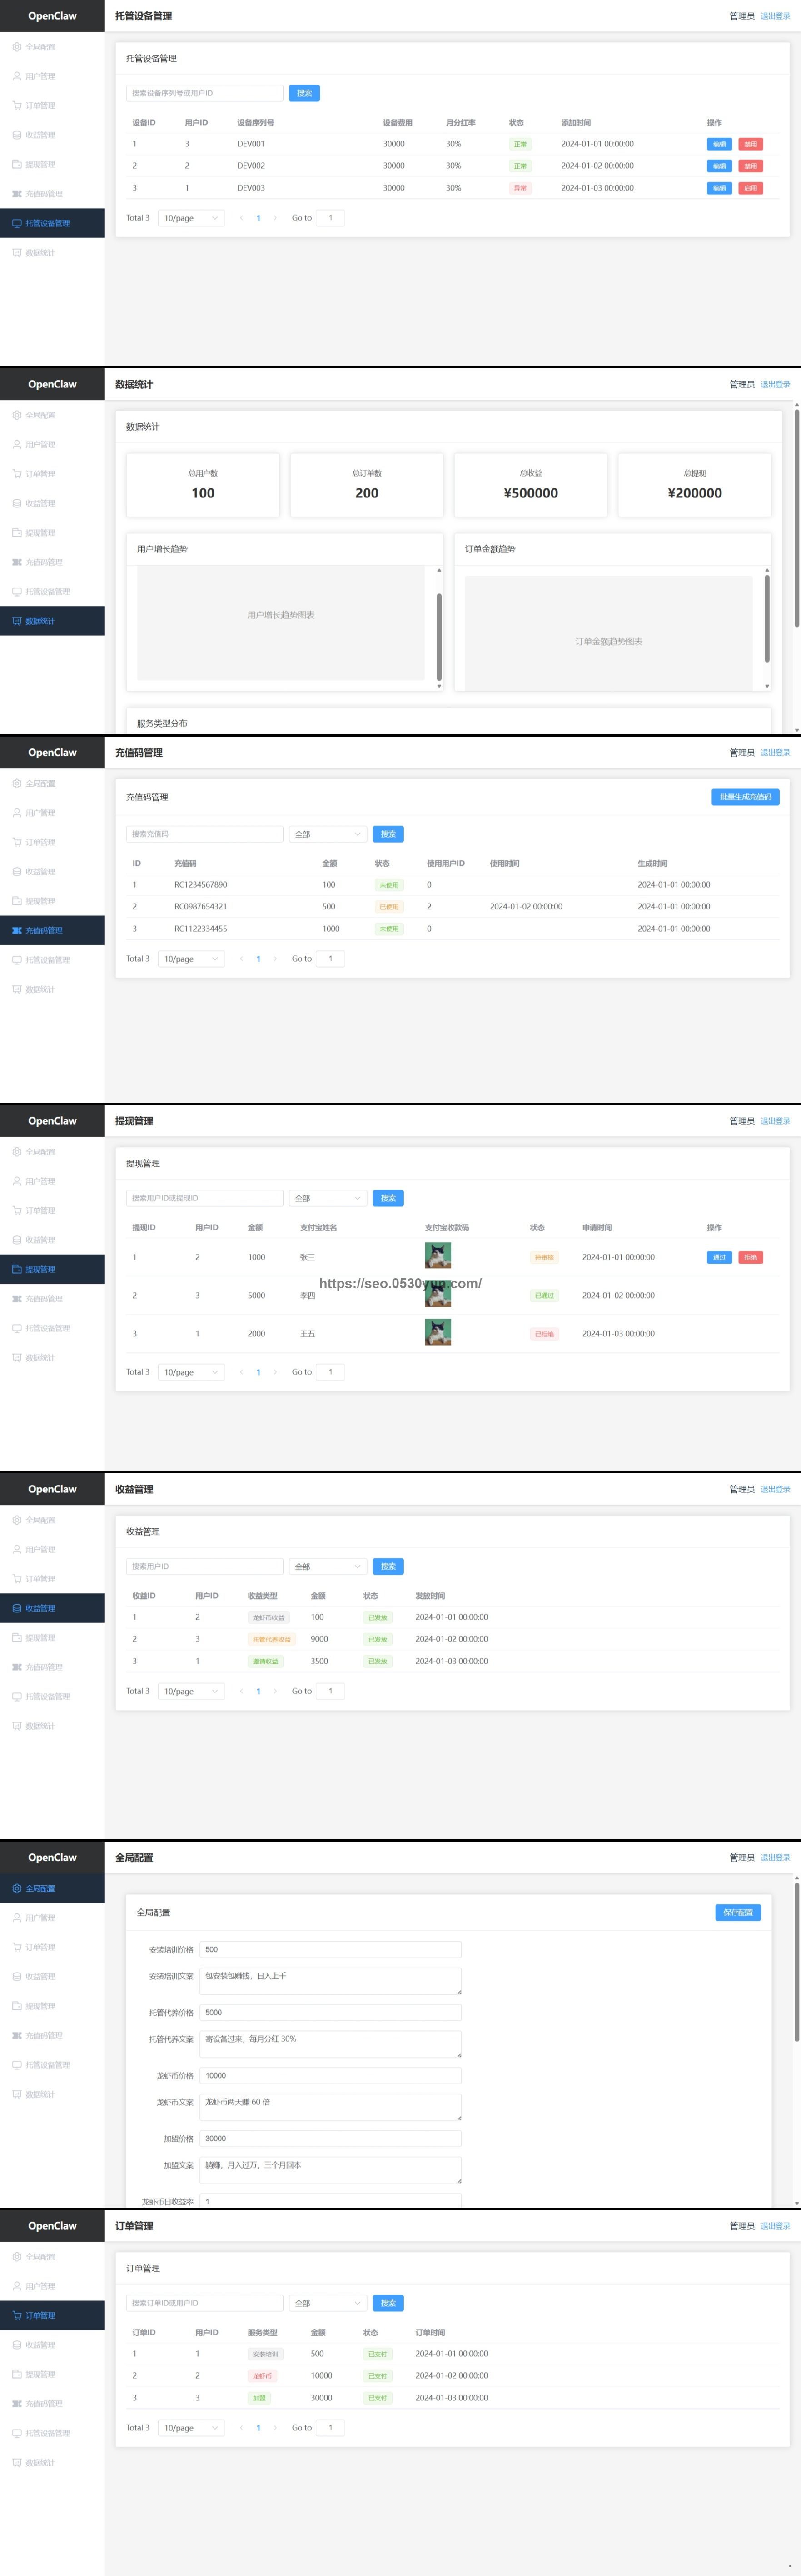Click next-page arrow in 托管设备管理 pagination
The height and width of the screenshot is (2576, 801).
click(x=275, y=218)
